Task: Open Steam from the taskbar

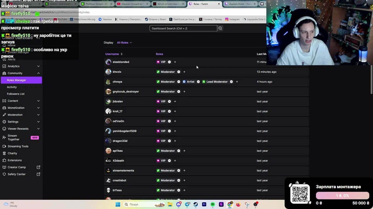Action: click(196, 204)
